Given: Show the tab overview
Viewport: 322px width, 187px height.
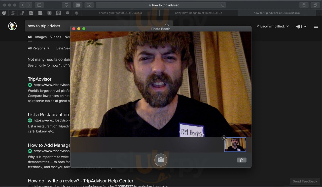Looking at the screenshot, I should 315,5.
